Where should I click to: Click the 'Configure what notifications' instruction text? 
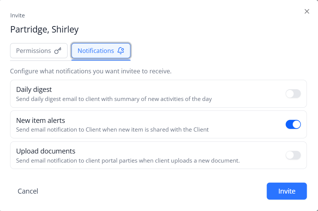[90, 71]
